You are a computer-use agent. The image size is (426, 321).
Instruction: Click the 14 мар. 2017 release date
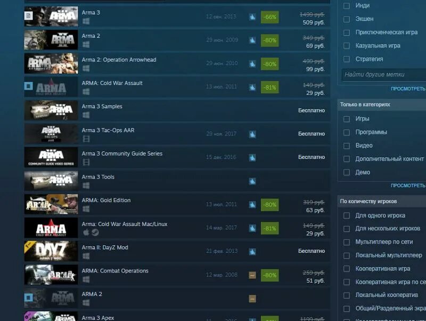(221, 228)
